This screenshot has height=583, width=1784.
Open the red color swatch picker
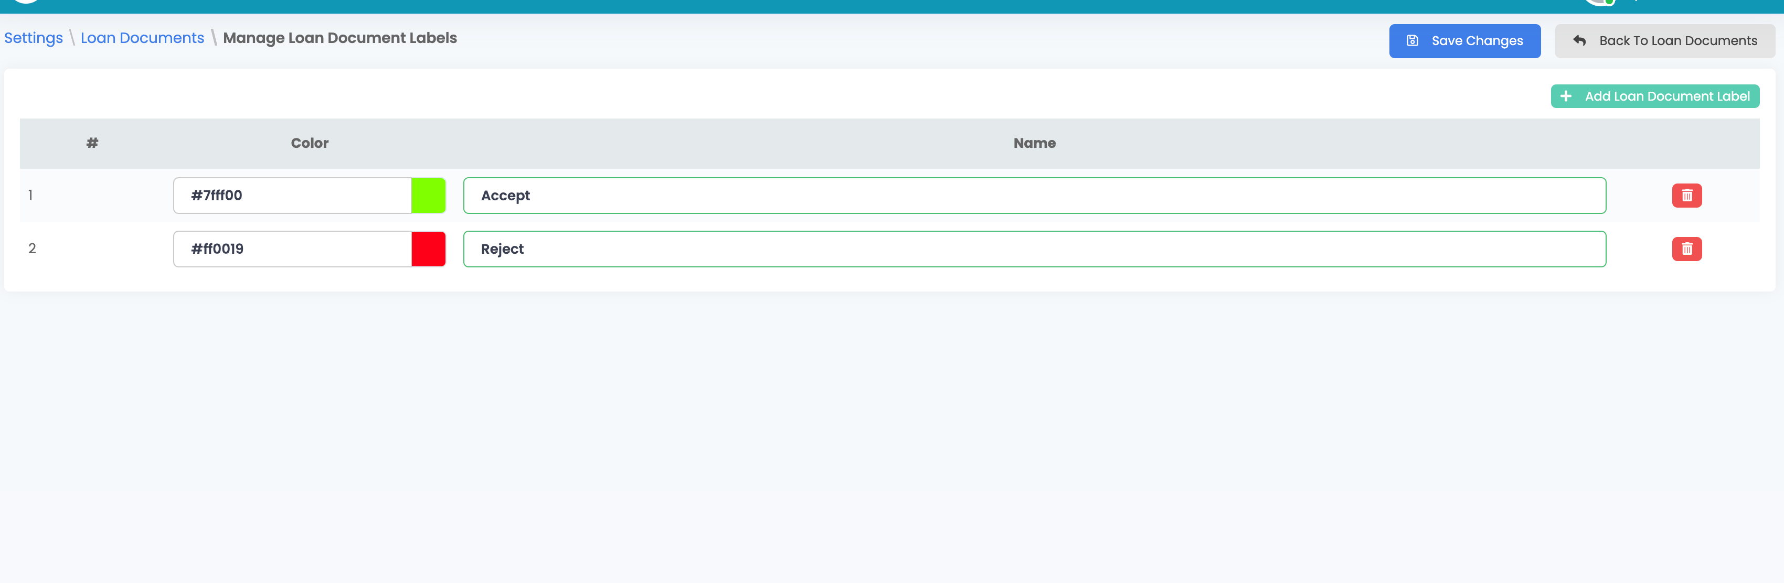coord(428,249)
